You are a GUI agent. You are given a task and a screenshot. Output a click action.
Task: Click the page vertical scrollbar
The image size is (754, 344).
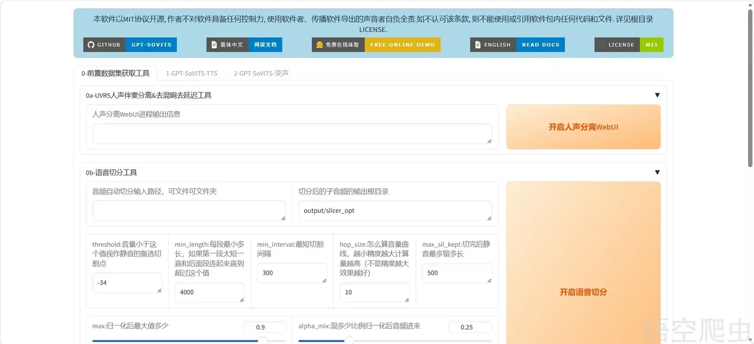[x=750, y=86]
